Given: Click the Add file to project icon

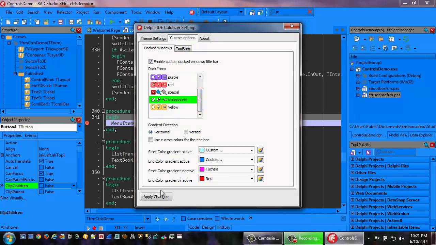Looking at the screenshot, I should click(90, 22).
